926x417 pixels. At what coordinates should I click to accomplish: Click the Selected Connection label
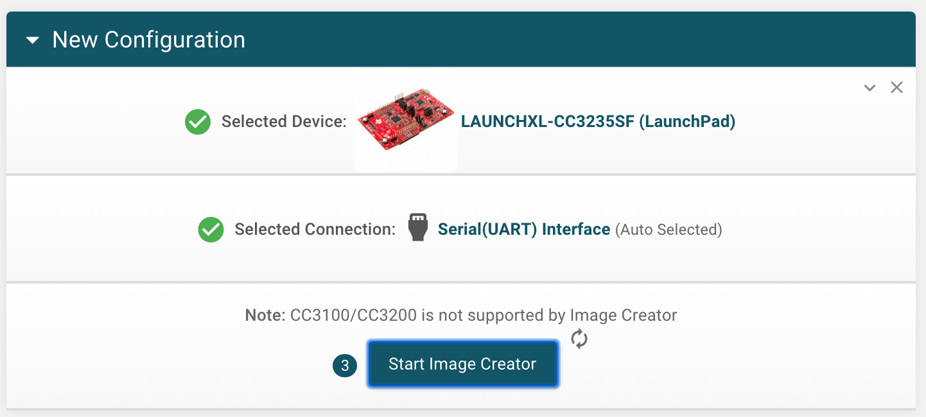tap(315, 229)
